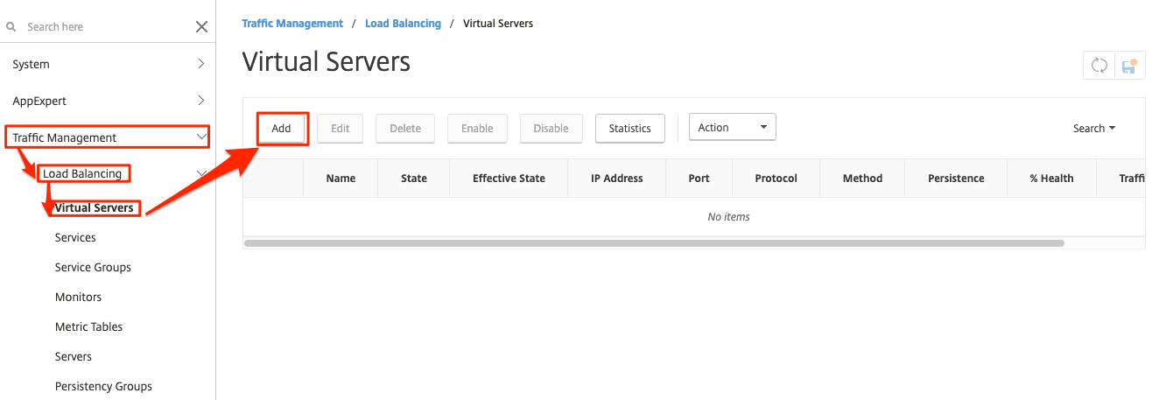The image size is (1159, 400).
Task: Select Traffic Management in sidebar
Action: click(x=65, y=137)
